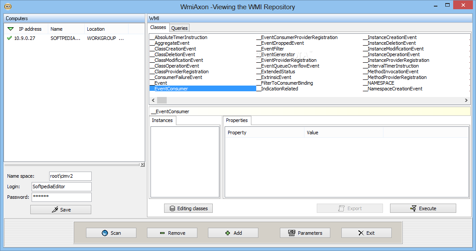Select the __IndicationRelated class
The width and height of the screenshot is (476, 251).
pyautogui.click(x=277, y=89)
